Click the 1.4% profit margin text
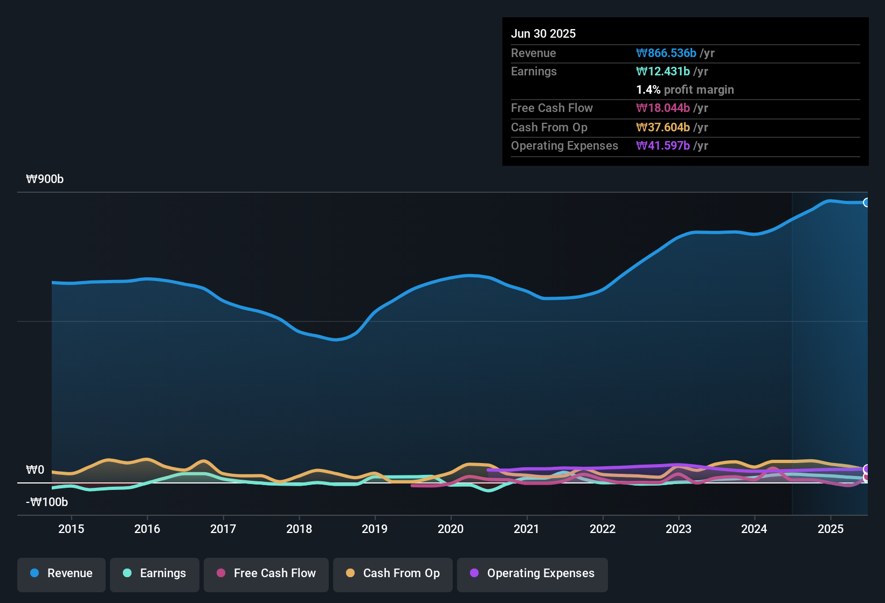This screenshot has height=603, width=885. pos(685,89)
